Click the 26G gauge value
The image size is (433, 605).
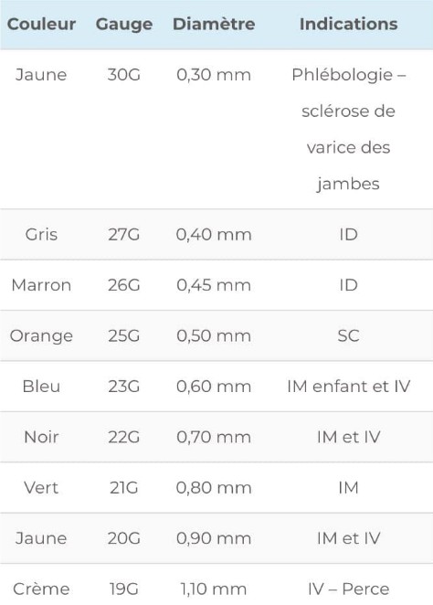(123, 285)
